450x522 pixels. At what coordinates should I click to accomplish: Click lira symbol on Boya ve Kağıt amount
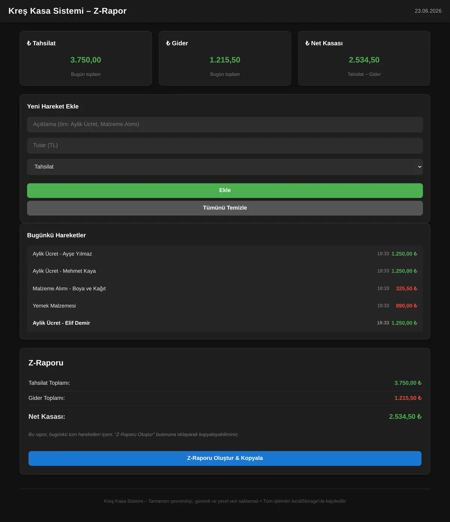click(415, 289)
